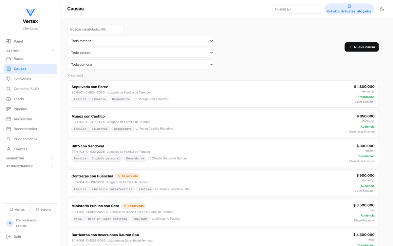Image resolution: width=393 pixels, height=246 pixels.
Task: Expand the Marketing sidebar section
Action: [30, 158]
